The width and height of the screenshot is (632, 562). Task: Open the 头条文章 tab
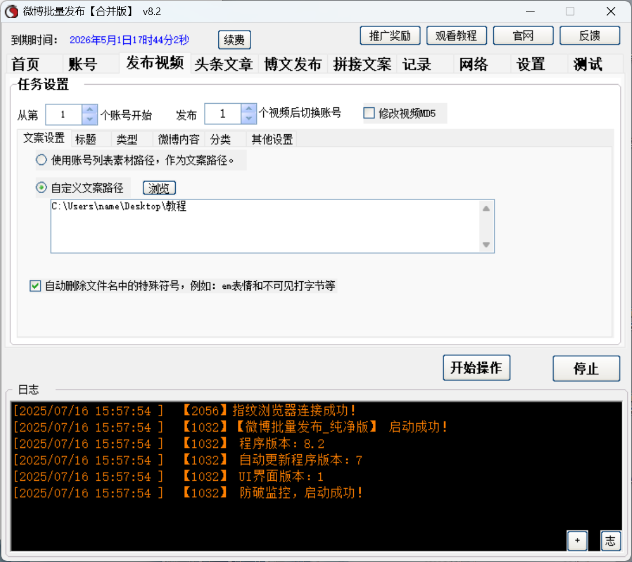coord(224,64)
